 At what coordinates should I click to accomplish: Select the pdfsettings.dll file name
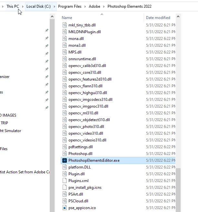pos(81,147)
